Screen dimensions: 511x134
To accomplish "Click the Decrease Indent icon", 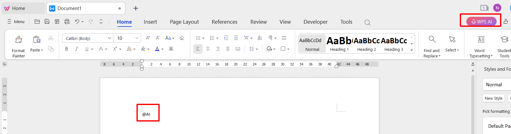I will tap(226, 38).
